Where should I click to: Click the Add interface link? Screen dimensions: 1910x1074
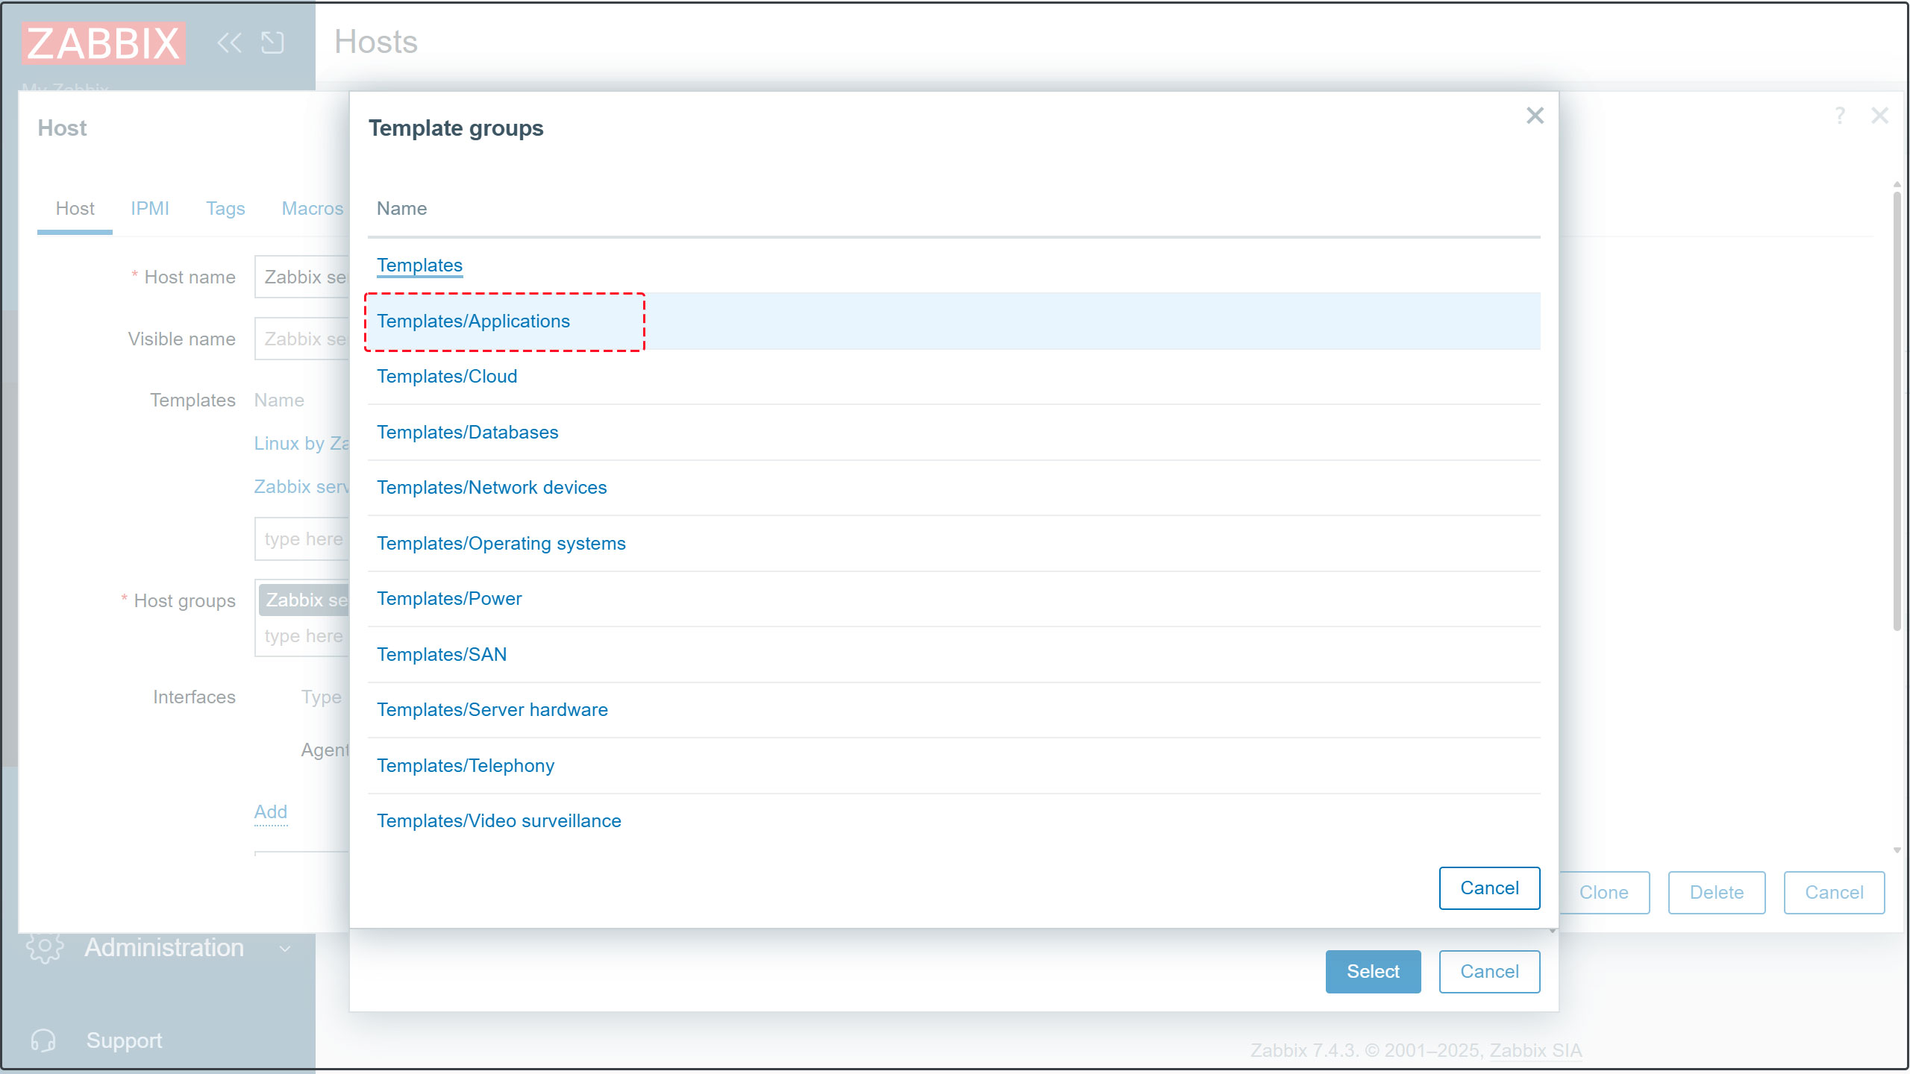pyautogui.click(x=270, y=811)
